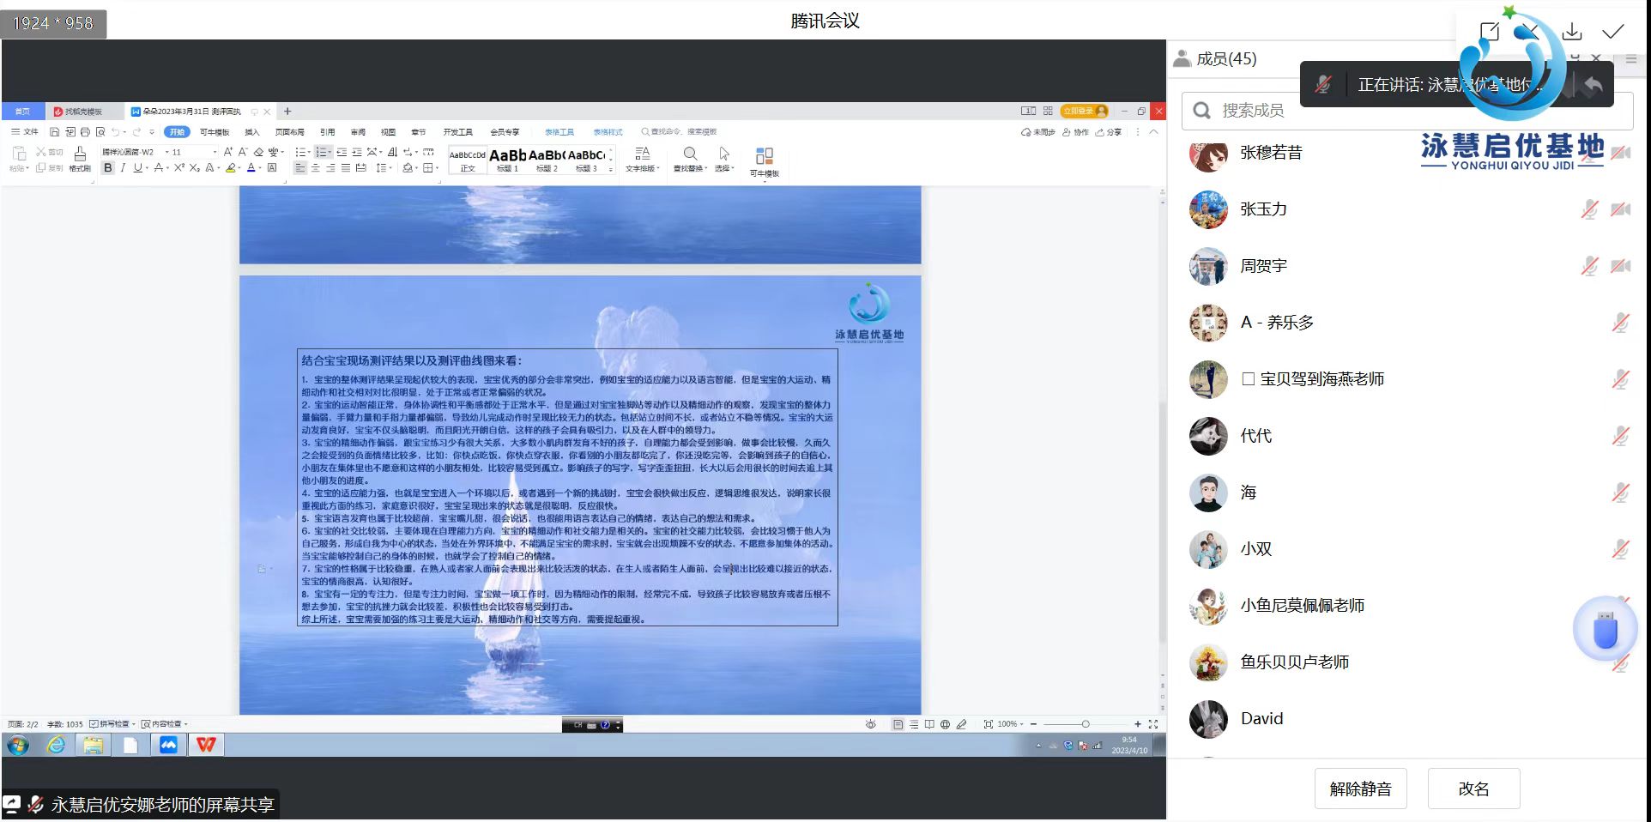Switch to the 插入 (Insert) ribbon tab

[251, 132]
